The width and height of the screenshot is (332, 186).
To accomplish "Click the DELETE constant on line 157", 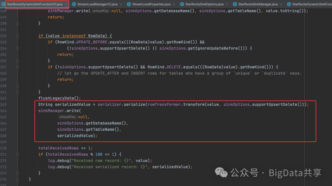I will pos(174,67).
